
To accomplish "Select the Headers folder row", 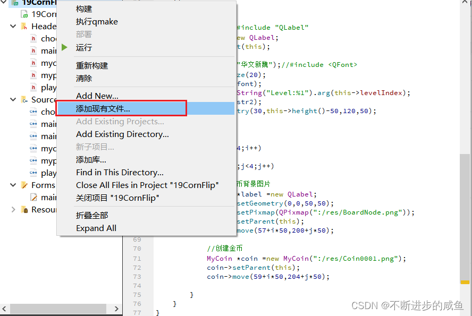I will [28, 26].
